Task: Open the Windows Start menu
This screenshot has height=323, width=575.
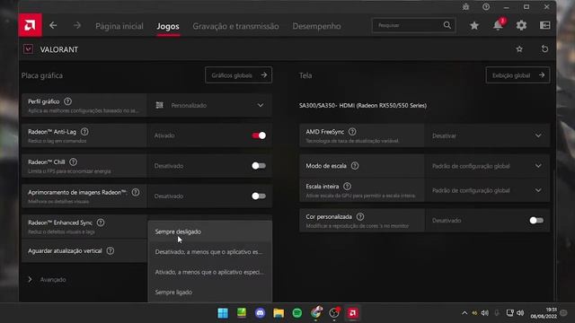Action: coord(223,313)
